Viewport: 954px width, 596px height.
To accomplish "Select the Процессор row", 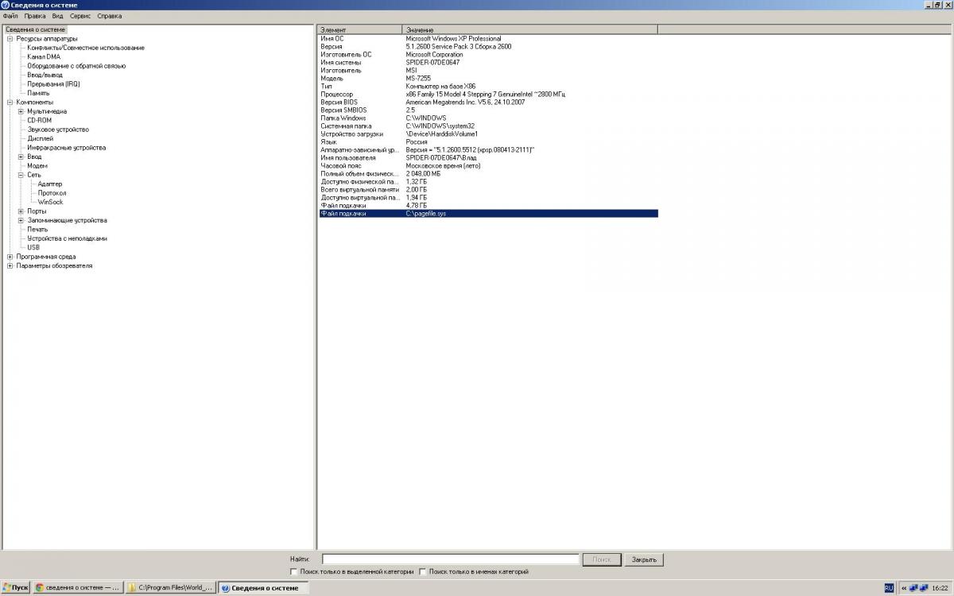I will 488,95.
